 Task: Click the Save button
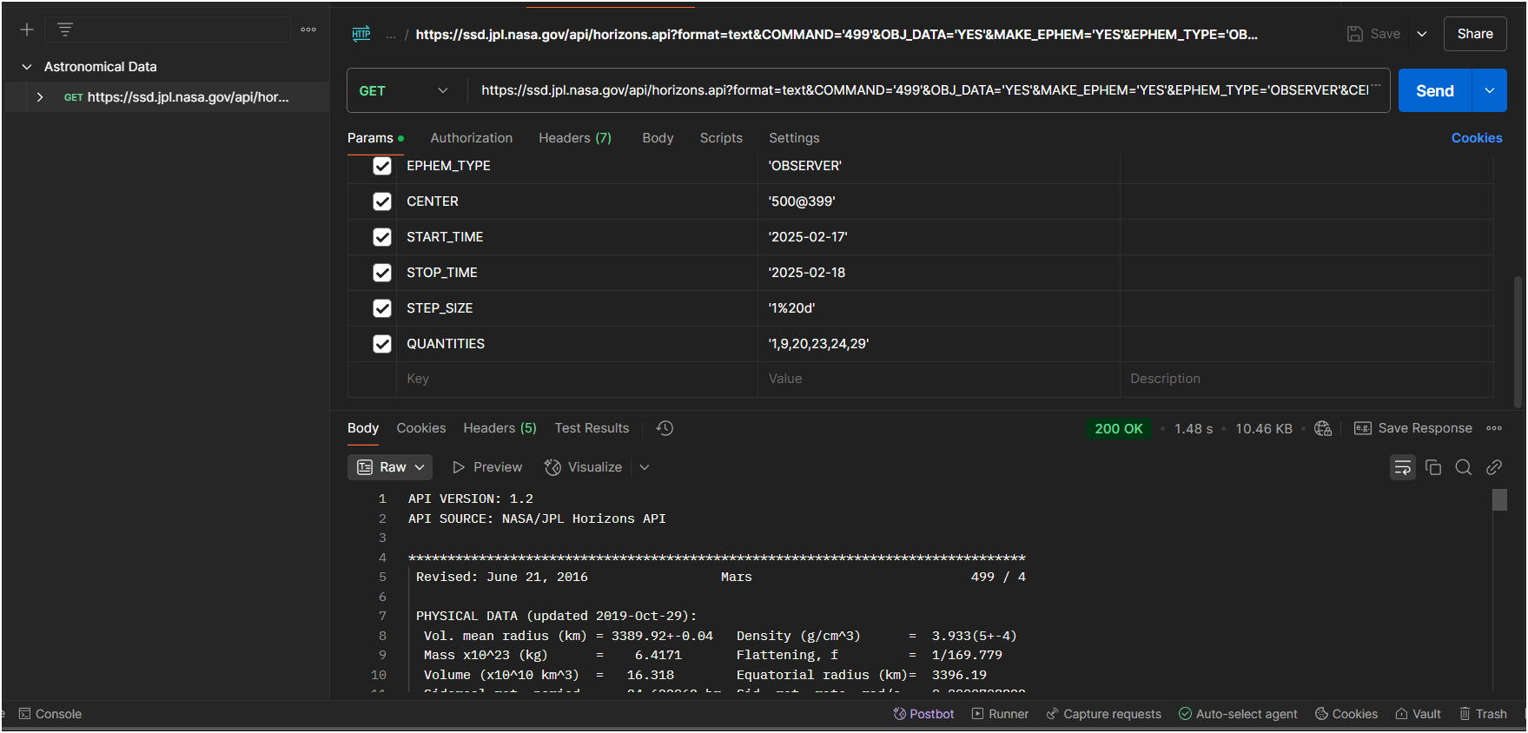coord(1373,34)
